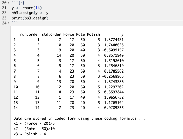183x139 pixels.
Task: Click the 'y' column header in output
Action: click(x=122, y=35)
